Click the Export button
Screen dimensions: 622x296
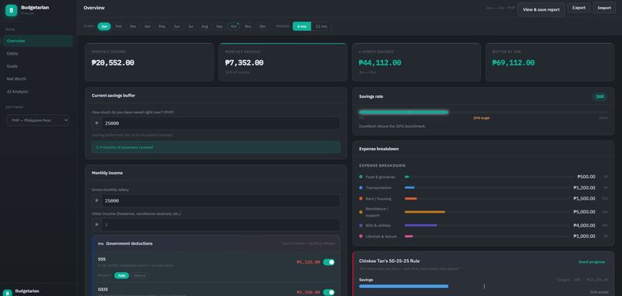[579, 8]
